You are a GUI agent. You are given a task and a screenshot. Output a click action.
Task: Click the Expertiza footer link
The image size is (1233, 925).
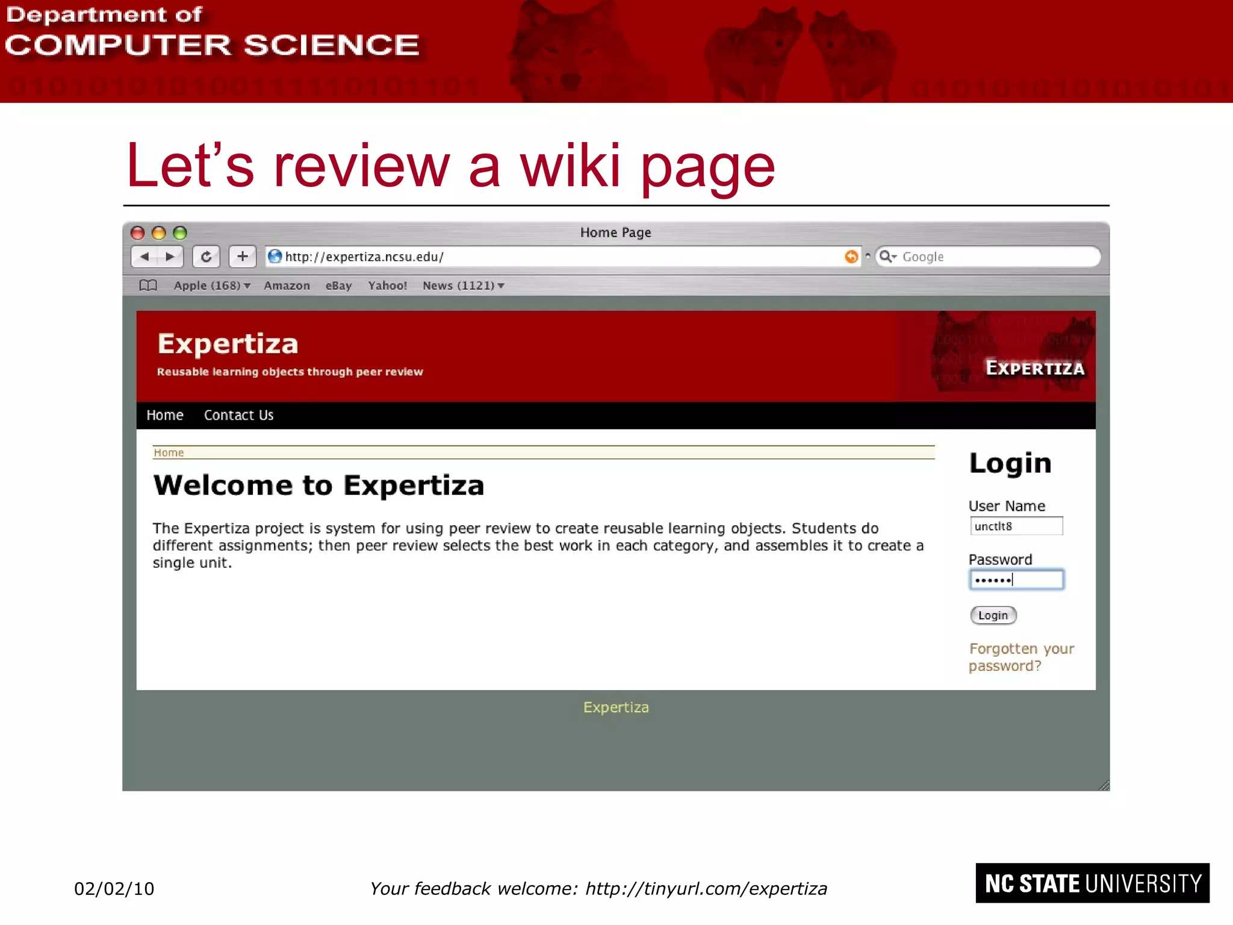pos(616,707)
